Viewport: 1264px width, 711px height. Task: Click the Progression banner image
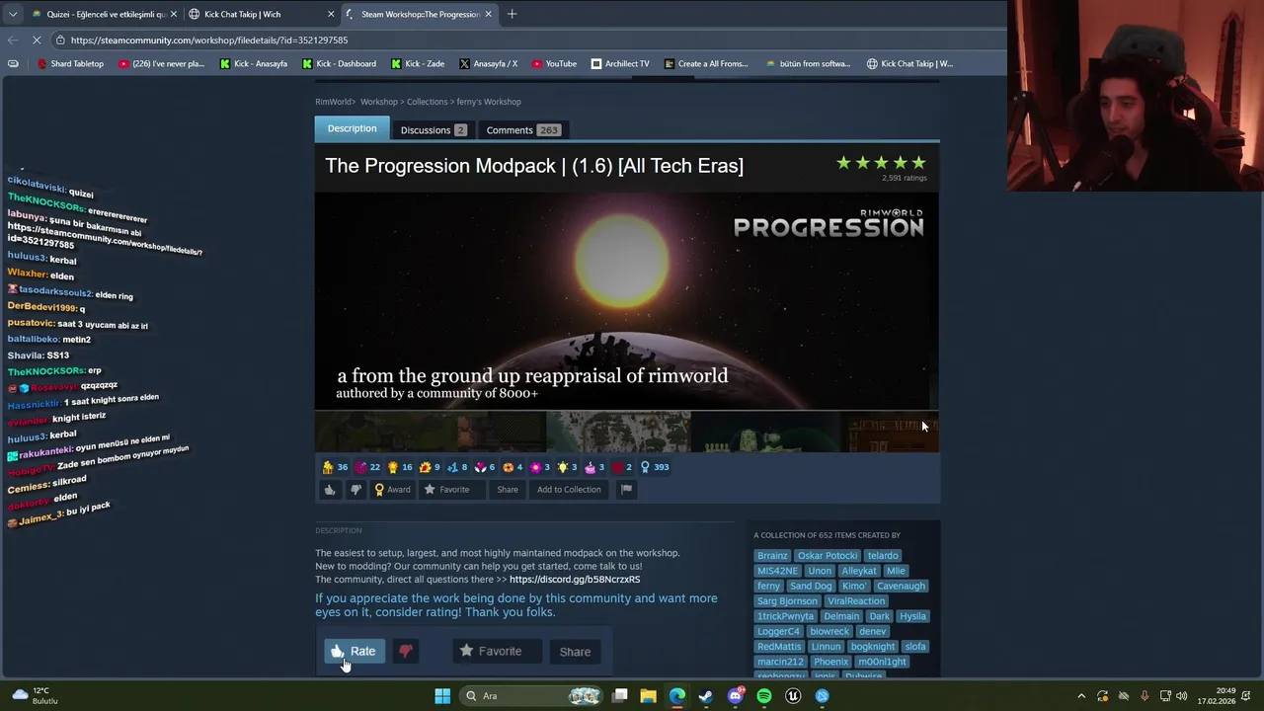coord(627,301)
